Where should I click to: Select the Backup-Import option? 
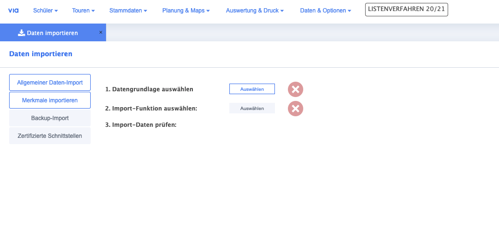(50, 118)
